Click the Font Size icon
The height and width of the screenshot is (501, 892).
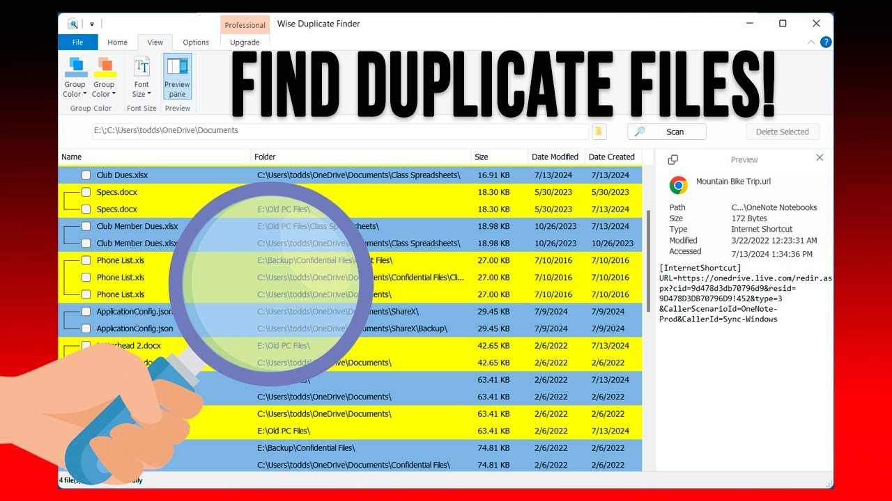click(x=141, y=67)
